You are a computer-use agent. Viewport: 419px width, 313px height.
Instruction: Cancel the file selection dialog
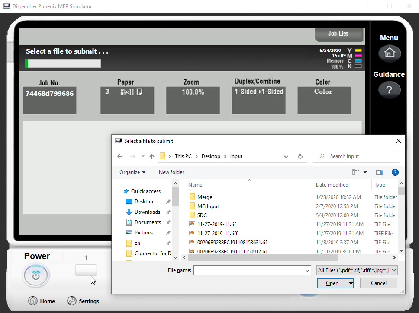379,283
